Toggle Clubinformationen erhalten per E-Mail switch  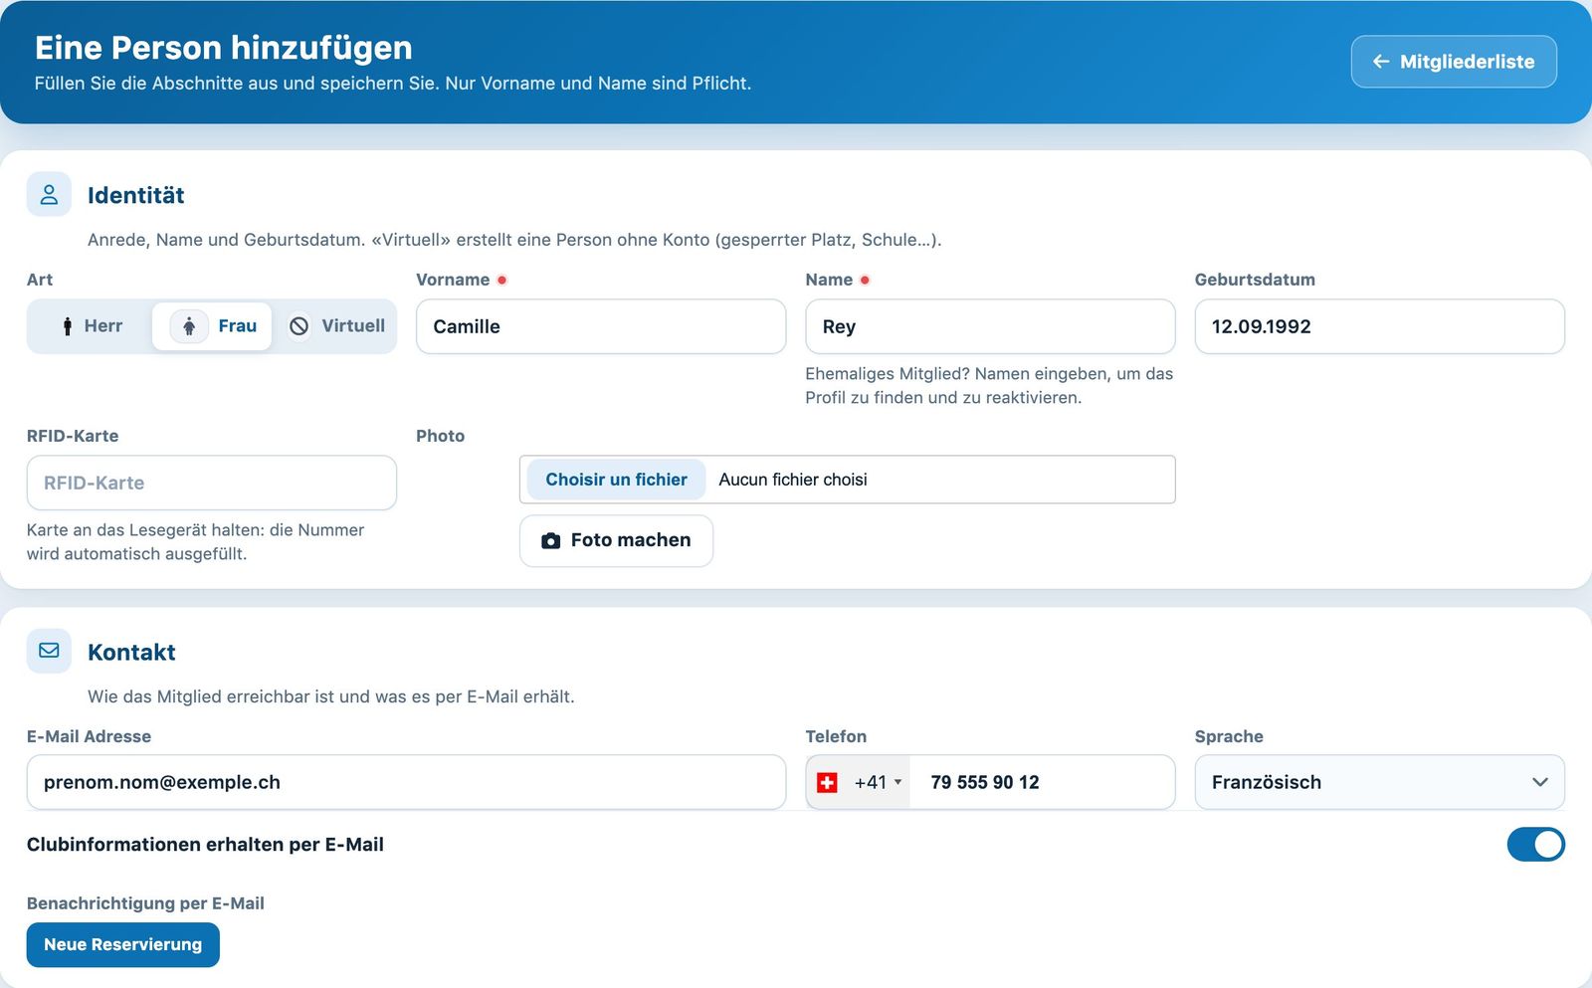click(1535, 845)
